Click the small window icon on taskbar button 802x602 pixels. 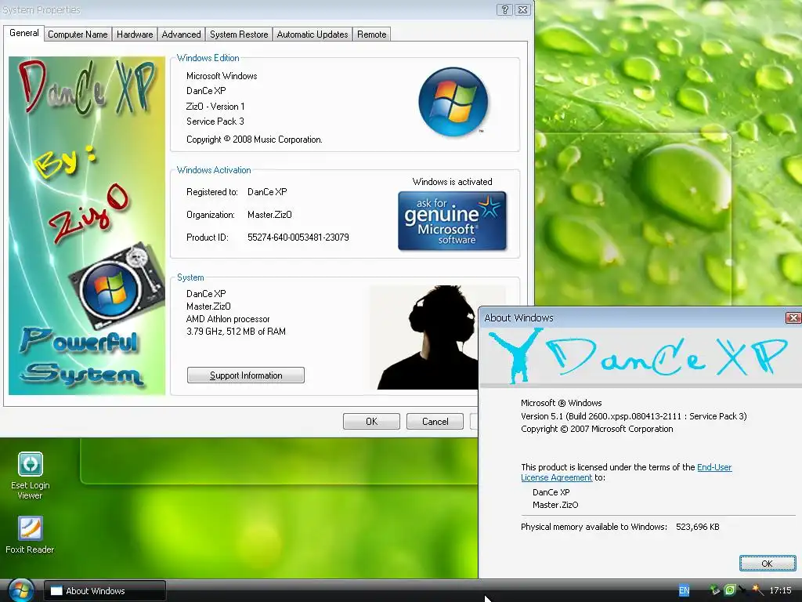click(x=56, y=591)
